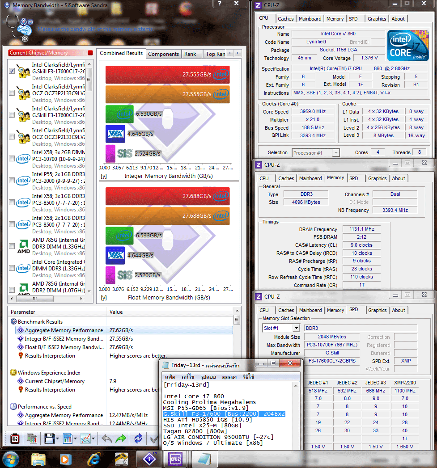Open Windows Media Player from the taskbar

point(65,460)
